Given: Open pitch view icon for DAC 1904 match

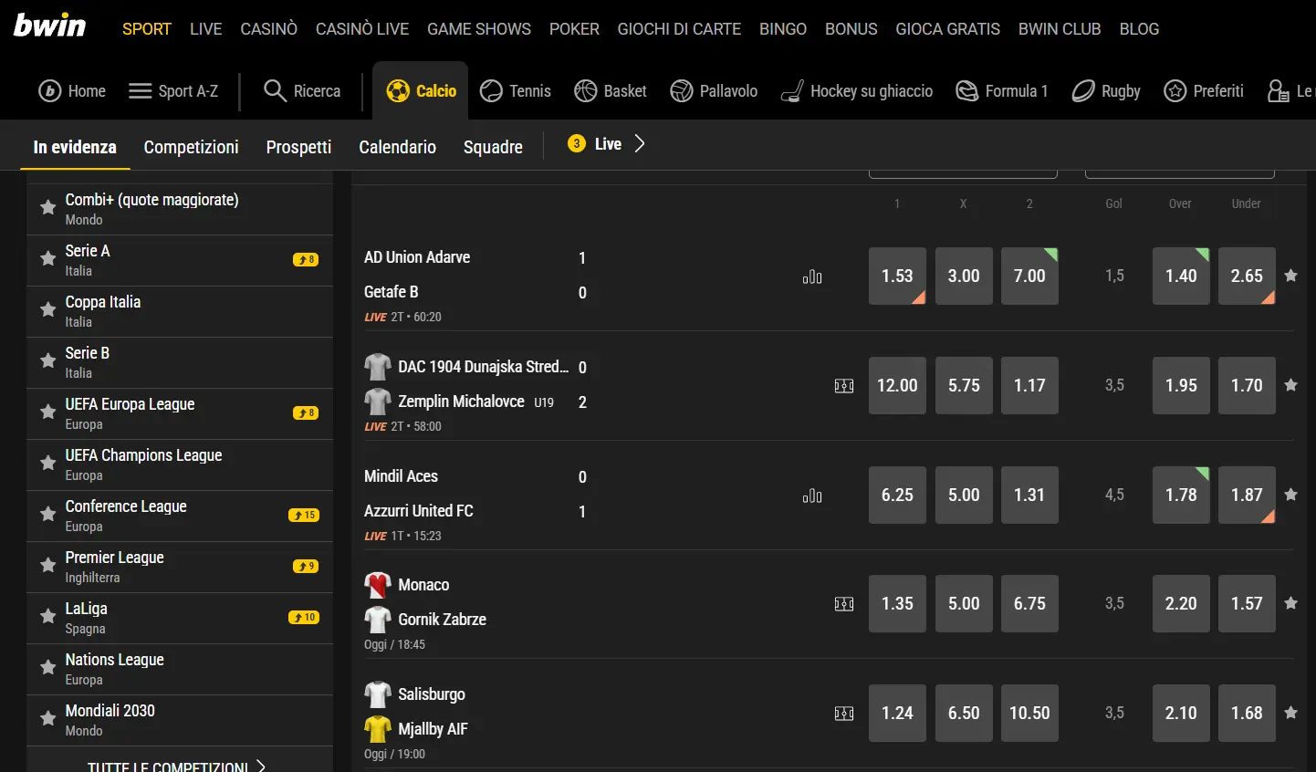Looking at the screenshot, I should pos(844,386).
